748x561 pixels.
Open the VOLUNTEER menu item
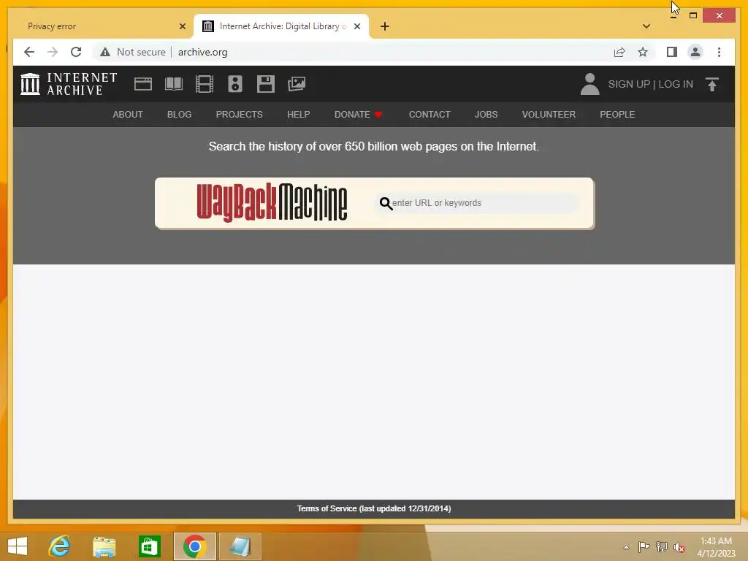(549, 115)
